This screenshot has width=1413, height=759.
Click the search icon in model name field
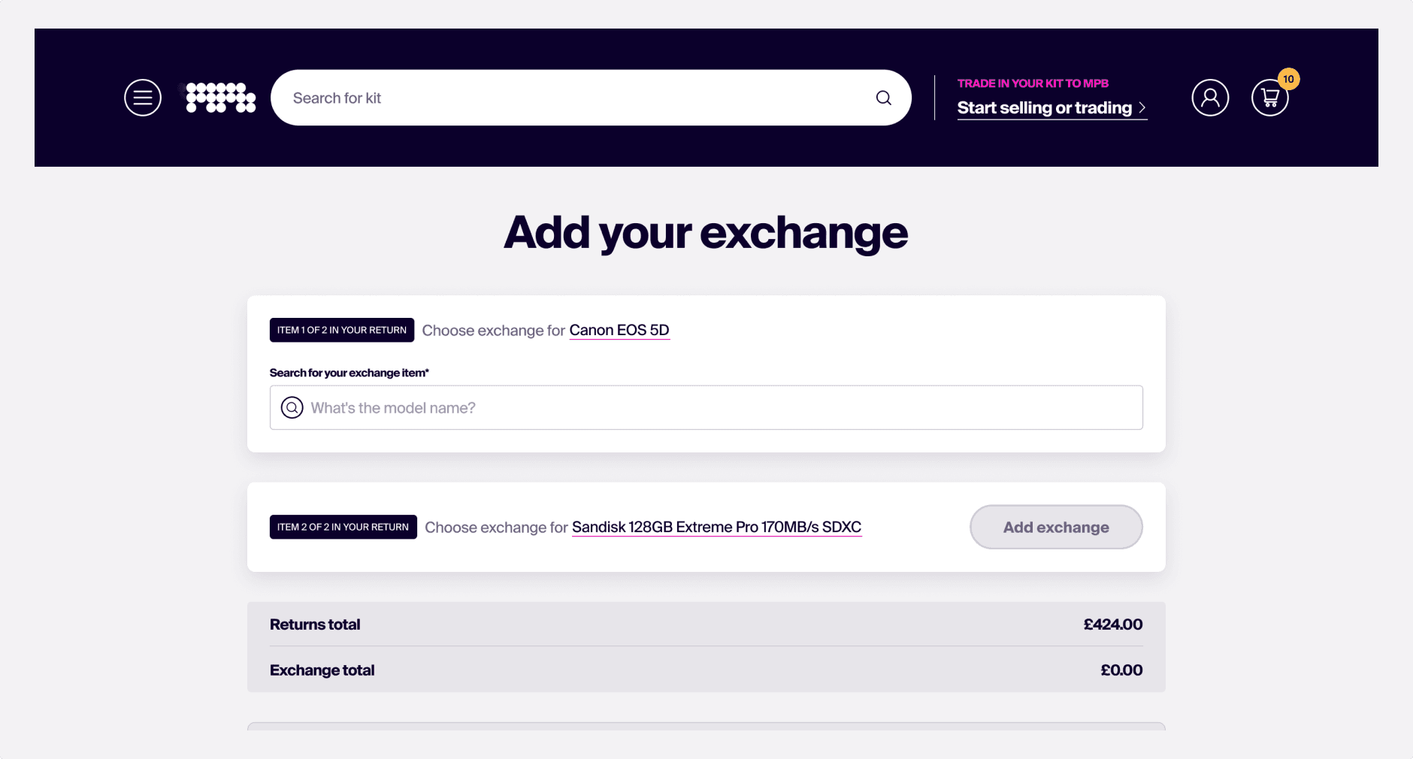click(292, 407)
